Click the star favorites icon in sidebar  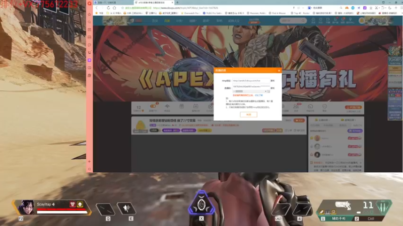[x=90, y=15]
